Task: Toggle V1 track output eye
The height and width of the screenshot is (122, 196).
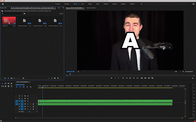Action: point(28,101)
